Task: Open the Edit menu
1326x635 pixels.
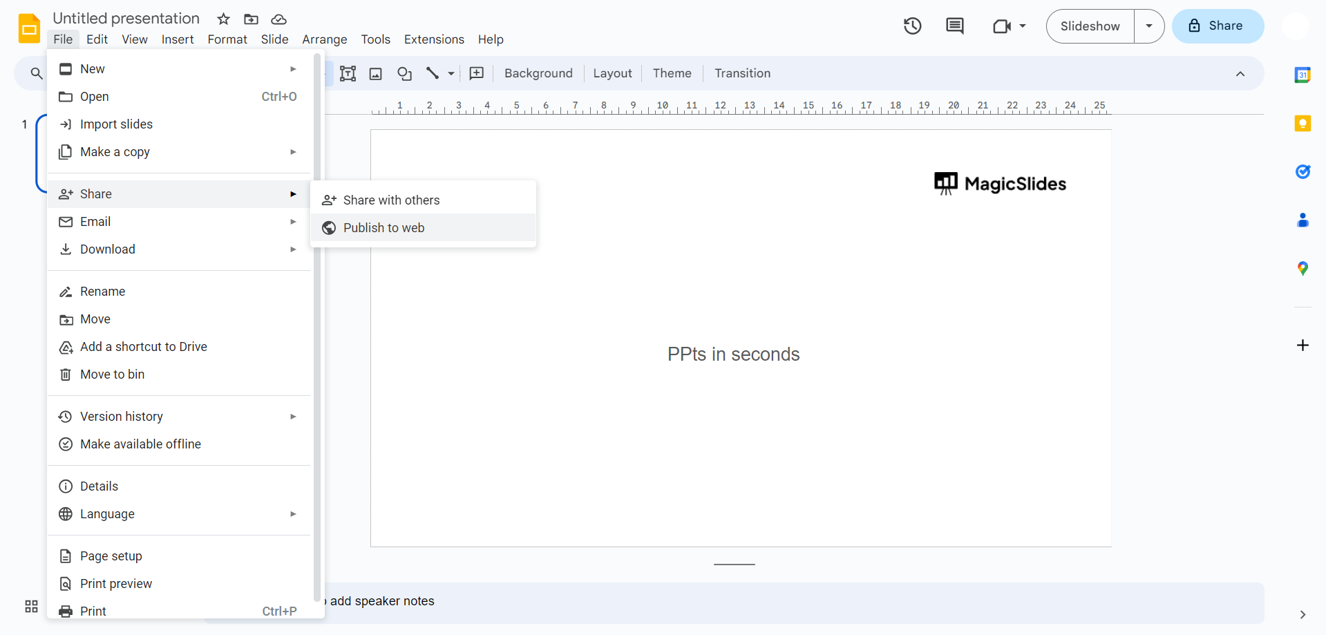Action: [97, 39]
